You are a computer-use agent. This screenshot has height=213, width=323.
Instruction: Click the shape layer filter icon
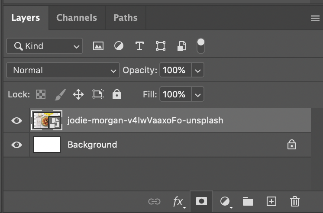coord(161,46)
